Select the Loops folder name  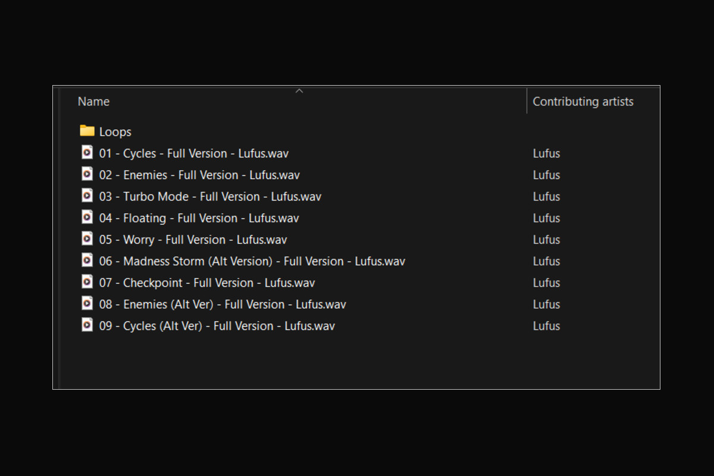click(115, 132)
